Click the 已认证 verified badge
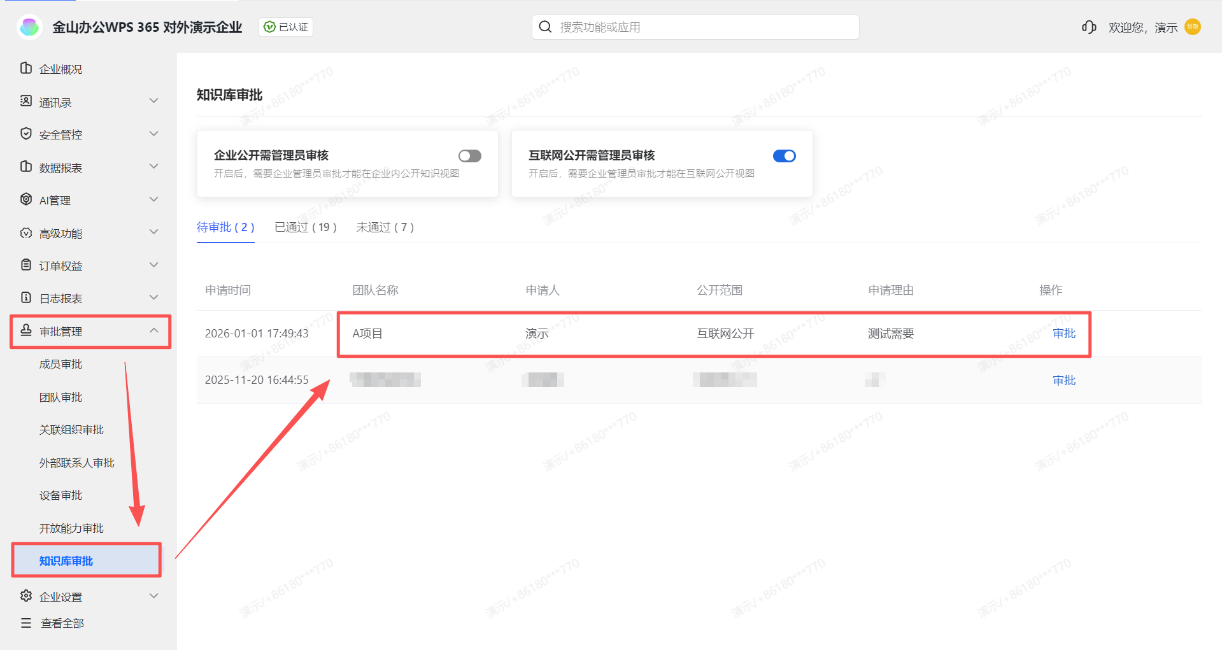 (x=286, y=27)
